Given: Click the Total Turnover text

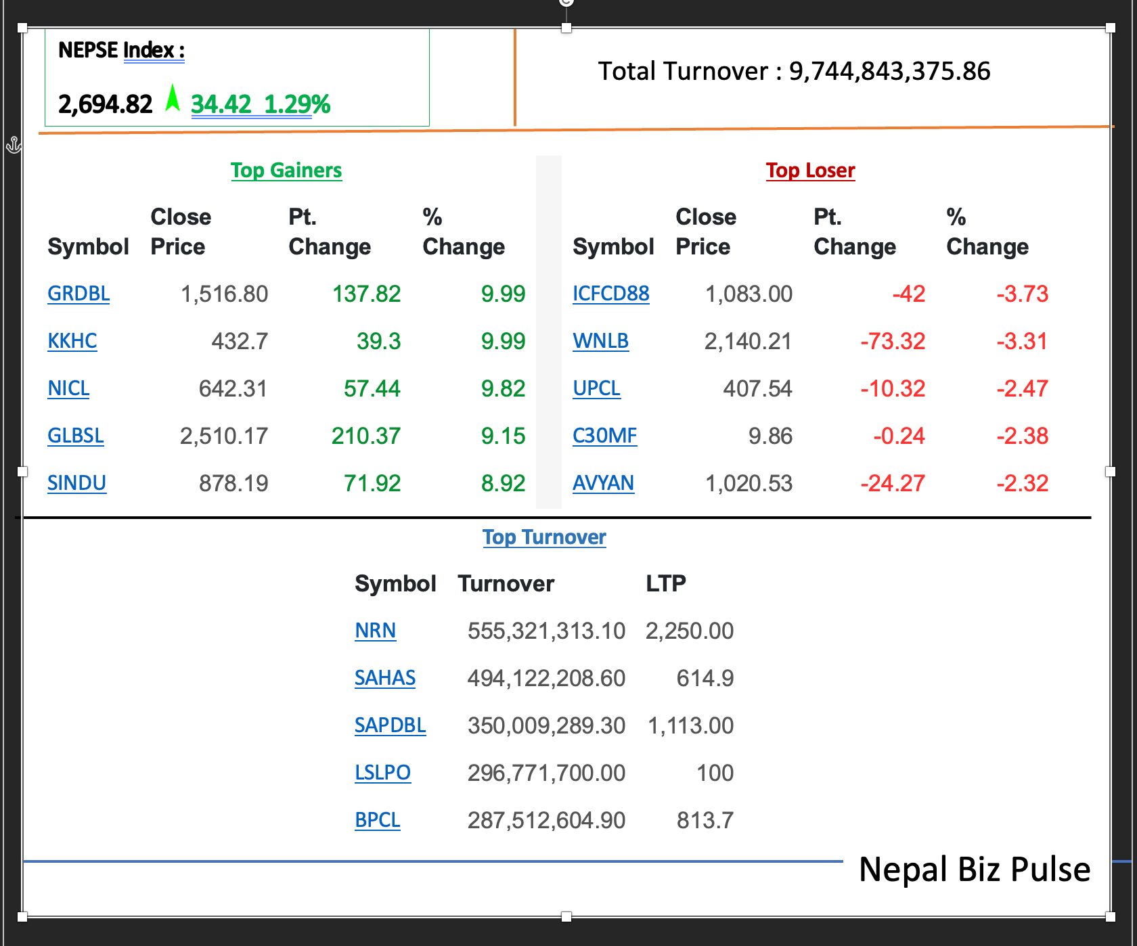Looking at the screenshot, I should click(x=794, y=71).
